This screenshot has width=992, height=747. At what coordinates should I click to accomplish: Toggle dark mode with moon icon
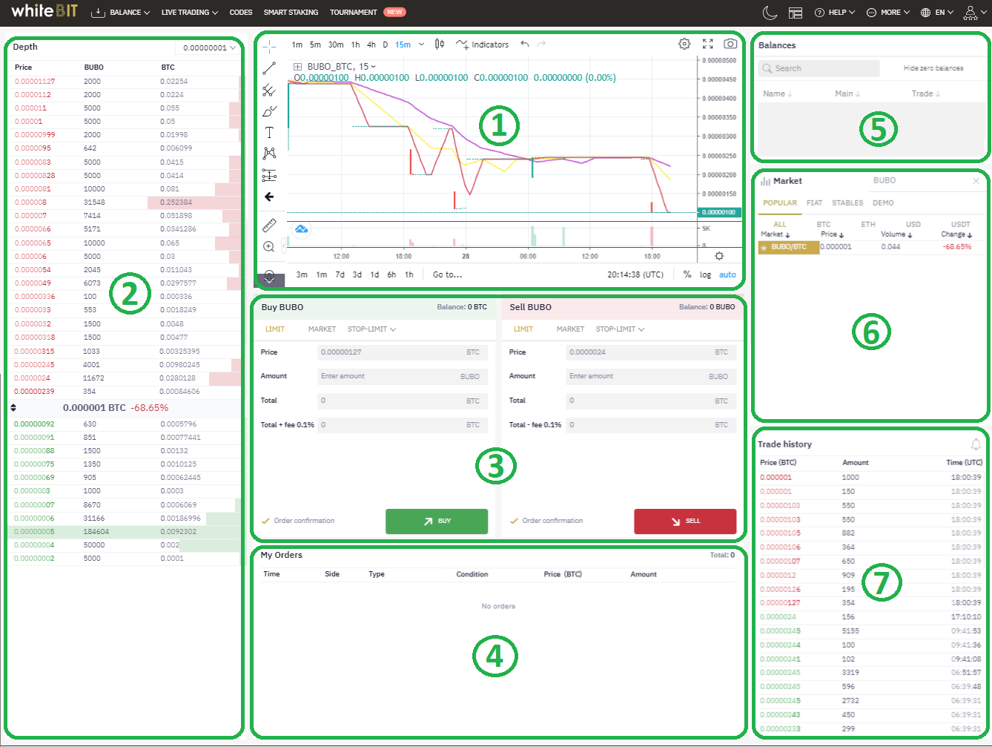(x=770, y=12)
